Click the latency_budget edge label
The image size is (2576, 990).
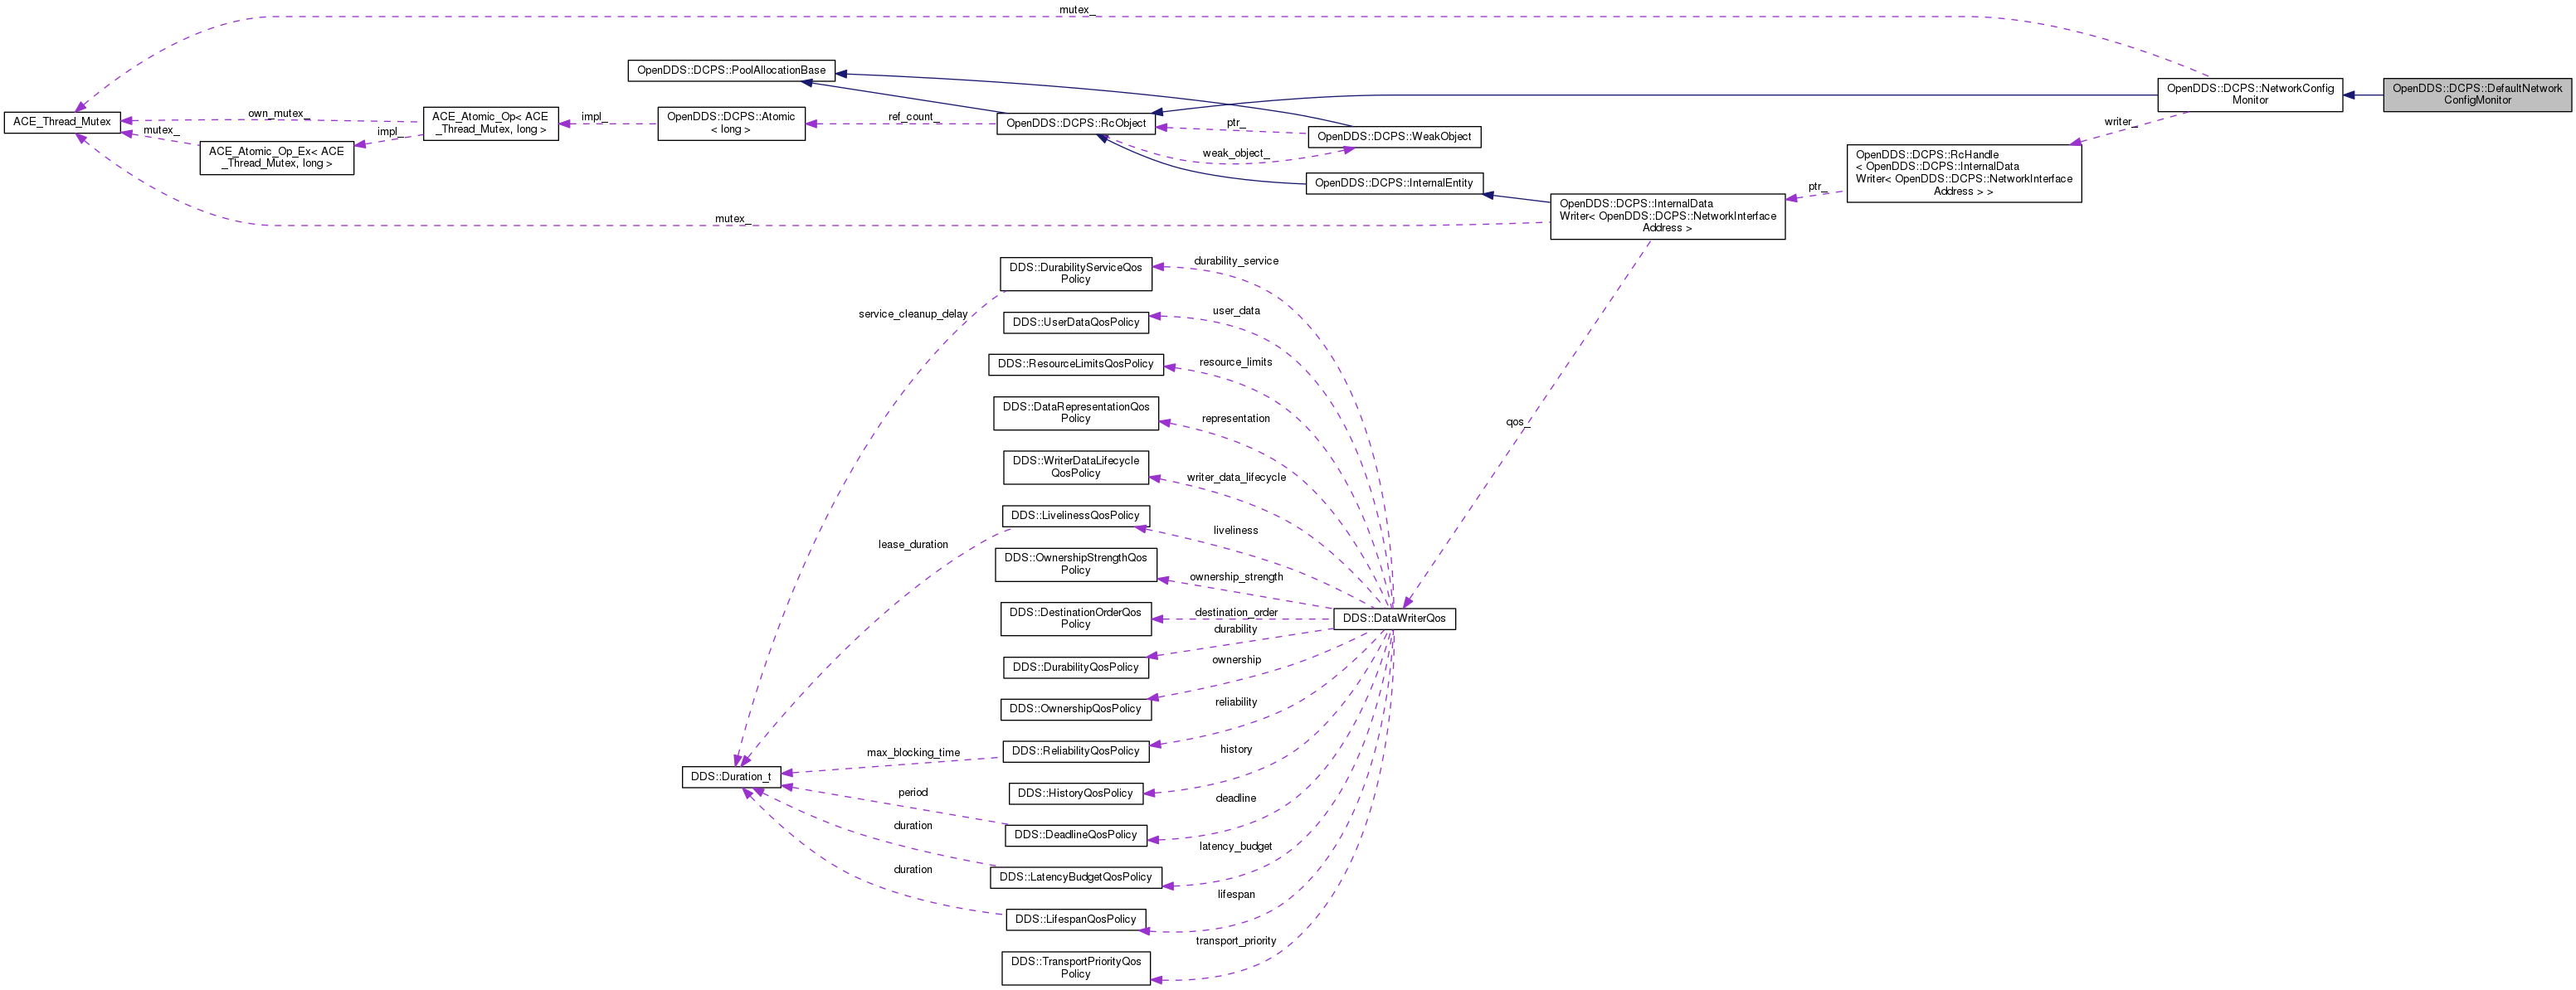coord(1236,847)
